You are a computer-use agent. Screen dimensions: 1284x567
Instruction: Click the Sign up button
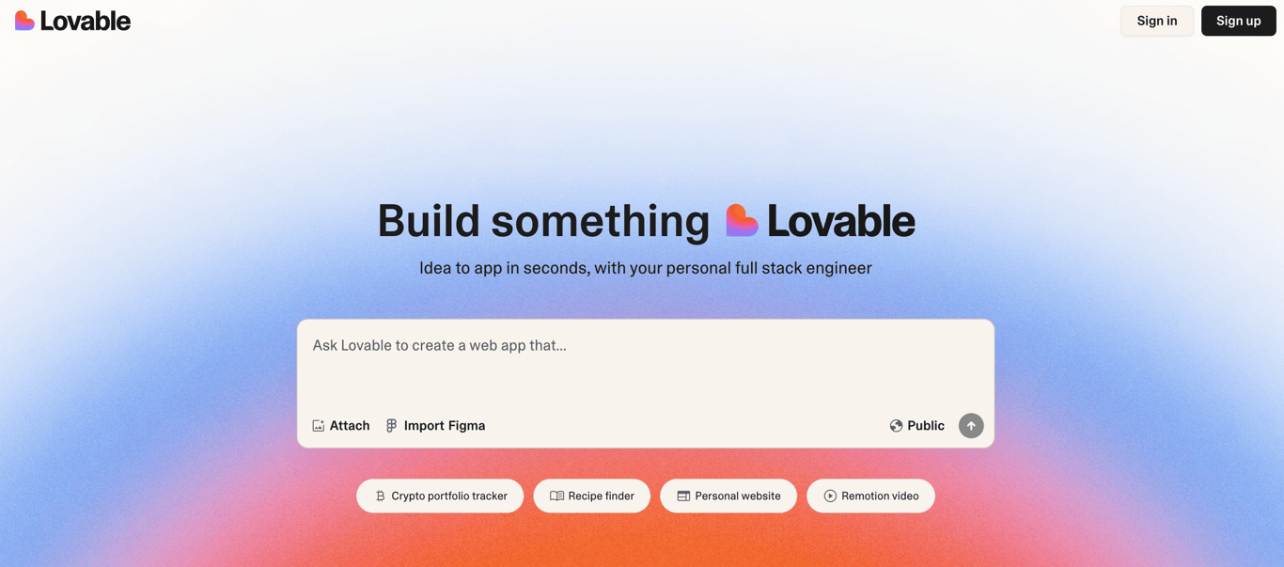point(1238,20)
